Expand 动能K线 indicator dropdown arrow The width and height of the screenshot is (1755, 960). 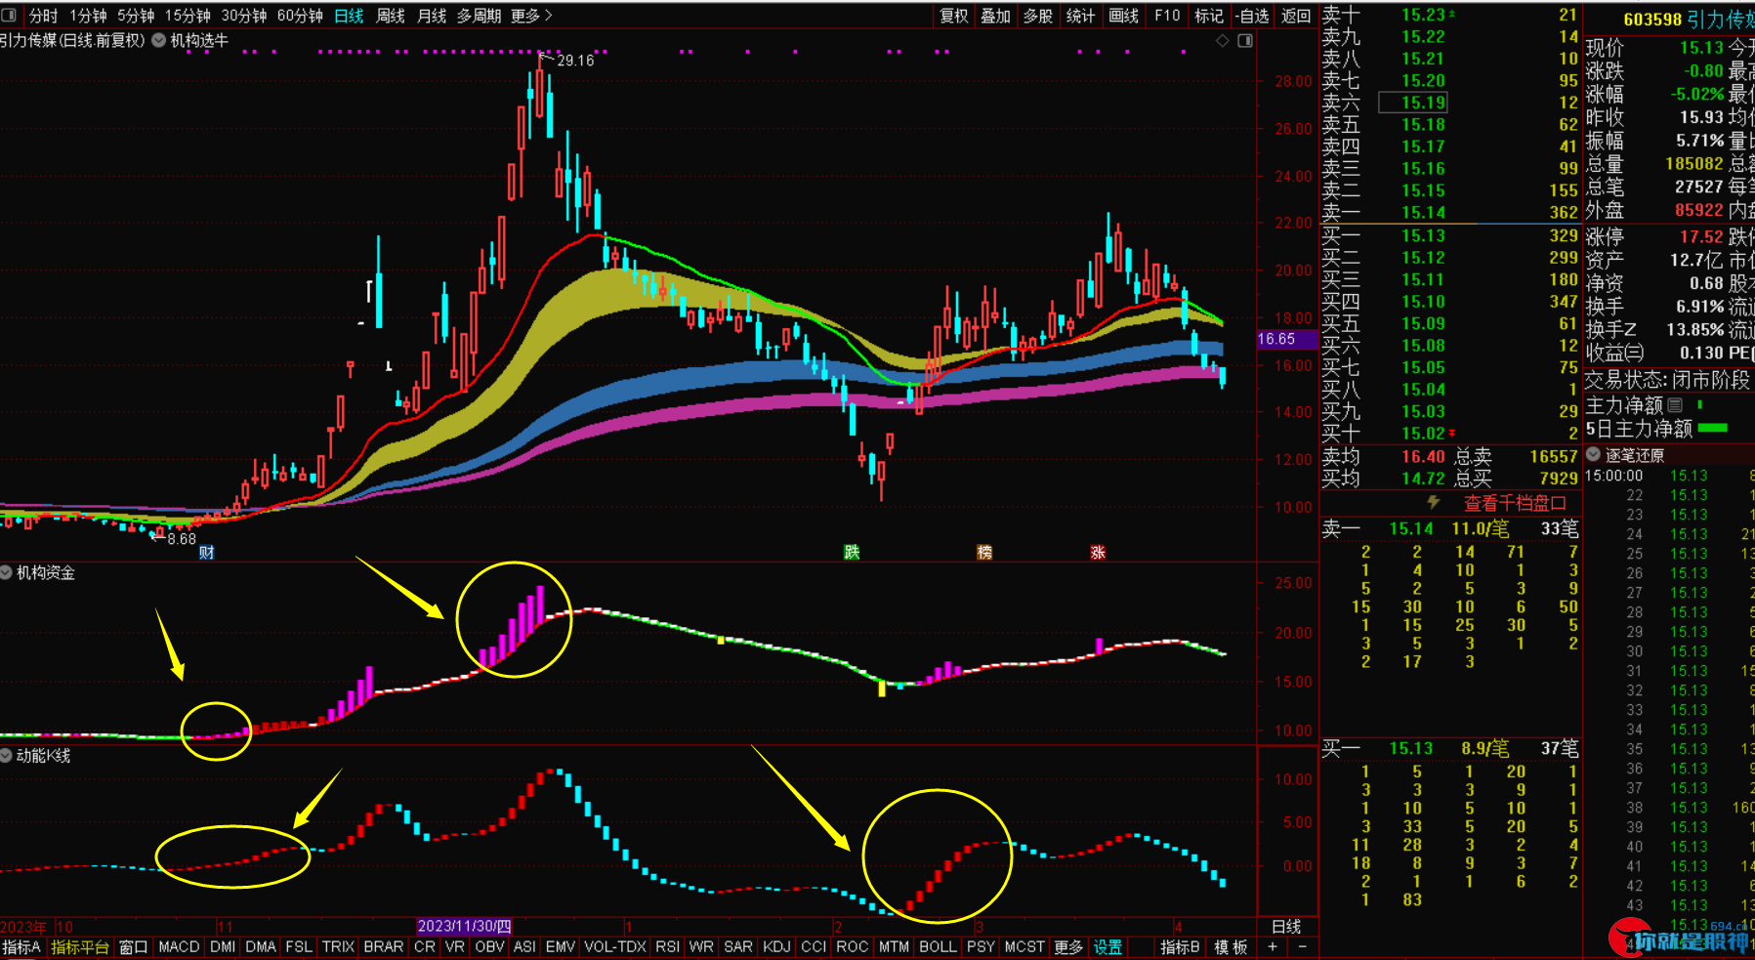[x=6, y=755]
